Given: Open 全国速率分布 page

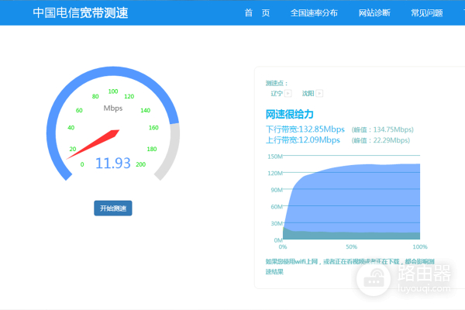Looking at the screenshot, I should coord(314,12).
